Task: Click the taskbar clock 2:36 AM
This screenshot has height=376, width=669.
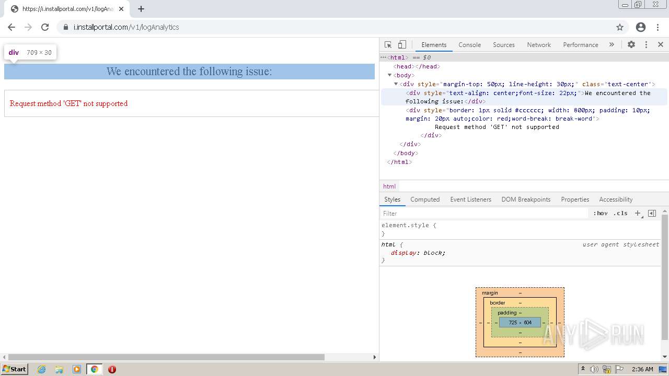Action: point(642,369)
